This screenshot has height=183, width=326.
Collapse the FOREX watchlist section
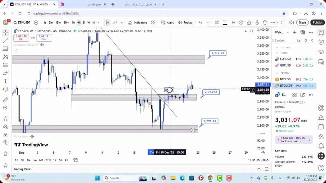pos(277,53)
